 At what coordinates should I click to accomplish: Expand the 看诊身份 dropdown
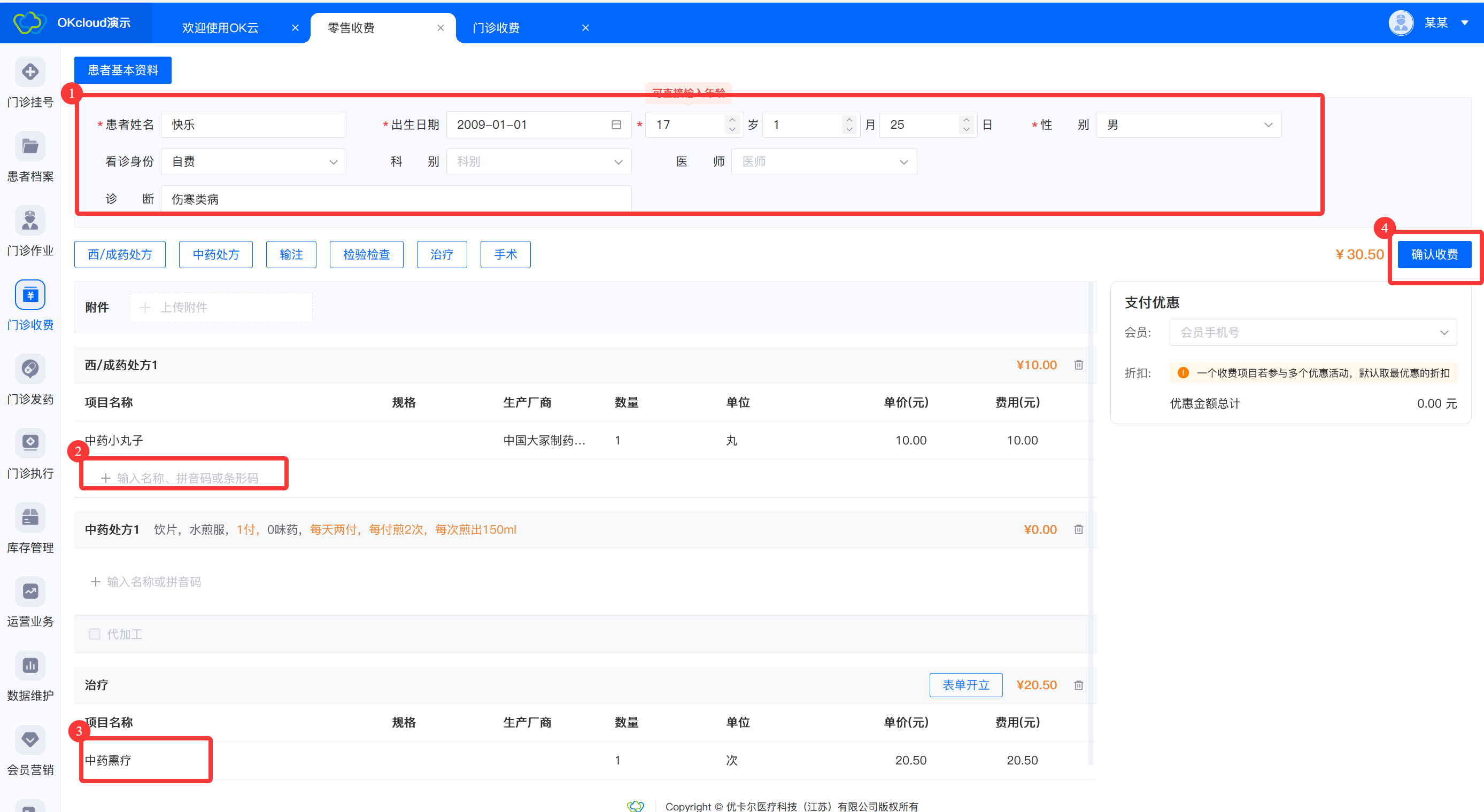point(253,162)
